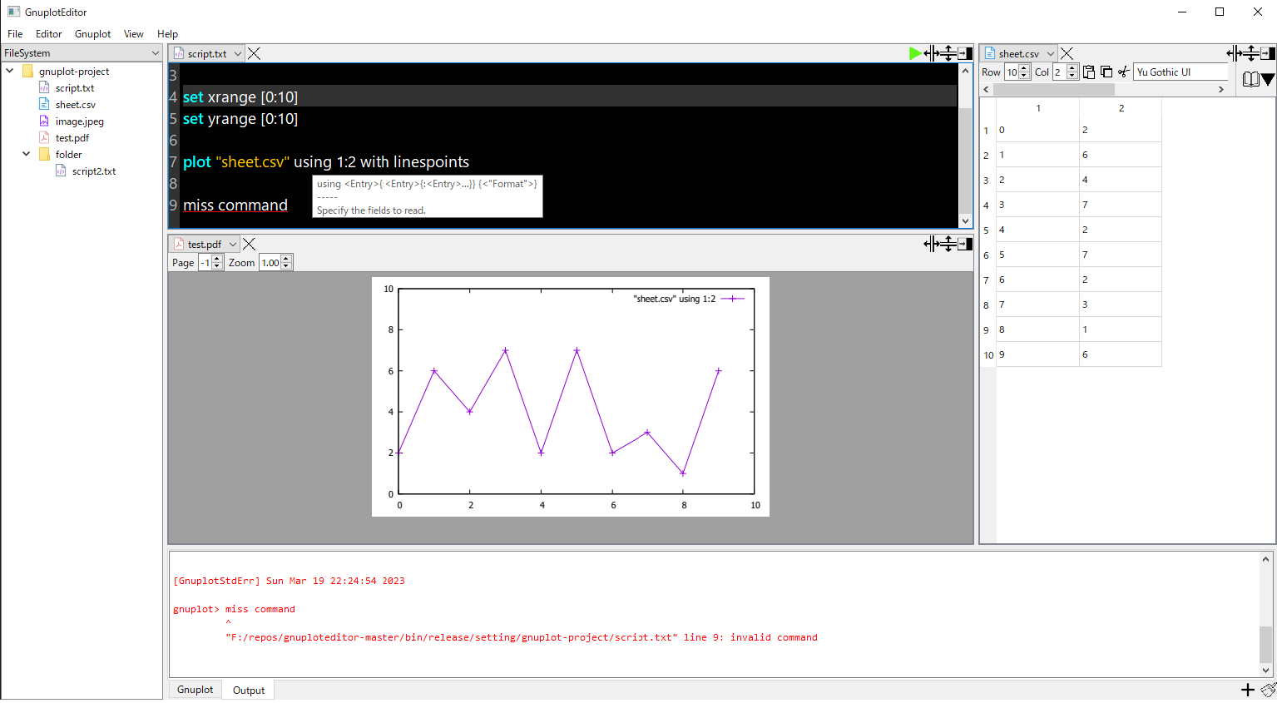Run the script with the green play icon
The height and width of the screenshot is (703, 1277).
[915, 53]
